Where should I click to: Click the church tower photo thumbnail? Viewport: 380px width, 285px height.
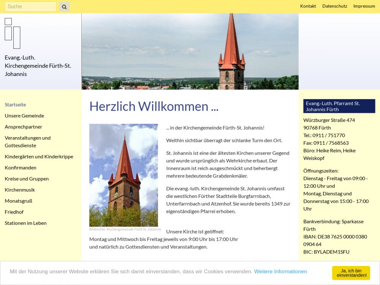click(x=123, y=175)
